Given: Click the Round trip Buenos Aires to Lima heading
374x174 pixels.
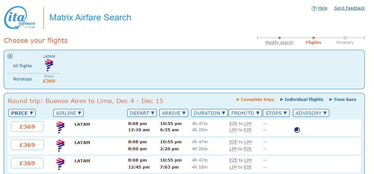Looking at the screenshot, I should point(86,101).
